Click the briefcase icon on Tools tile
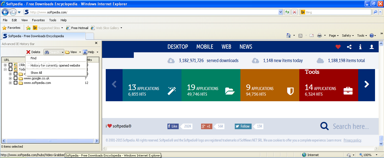 click(348, 91)
